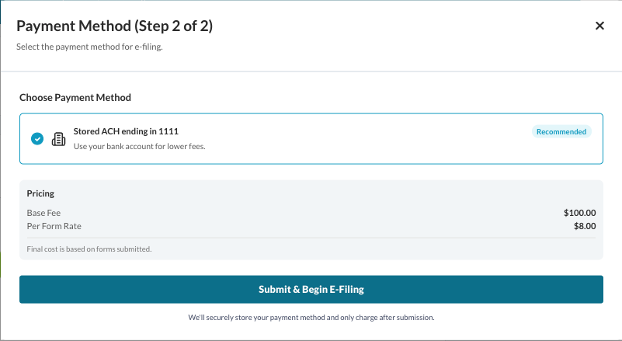Click the secure payment storage notice text

(x=311, y=318)
